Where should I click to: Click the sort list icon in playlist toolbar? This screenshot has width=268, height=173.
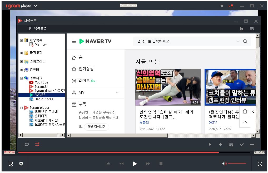pyautogui.click(x=252, y=29)
